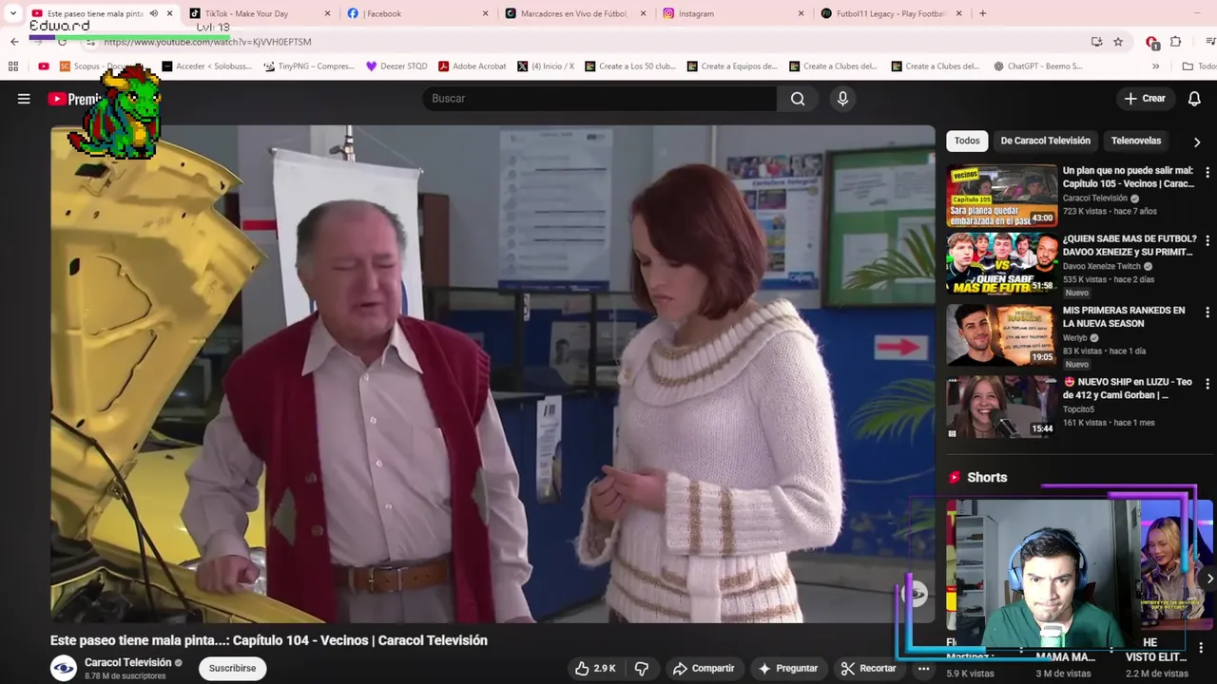This screenshot has height=684, width=1217.
Task: Open the apps grid in bookmarks bar
Action: 13,66
